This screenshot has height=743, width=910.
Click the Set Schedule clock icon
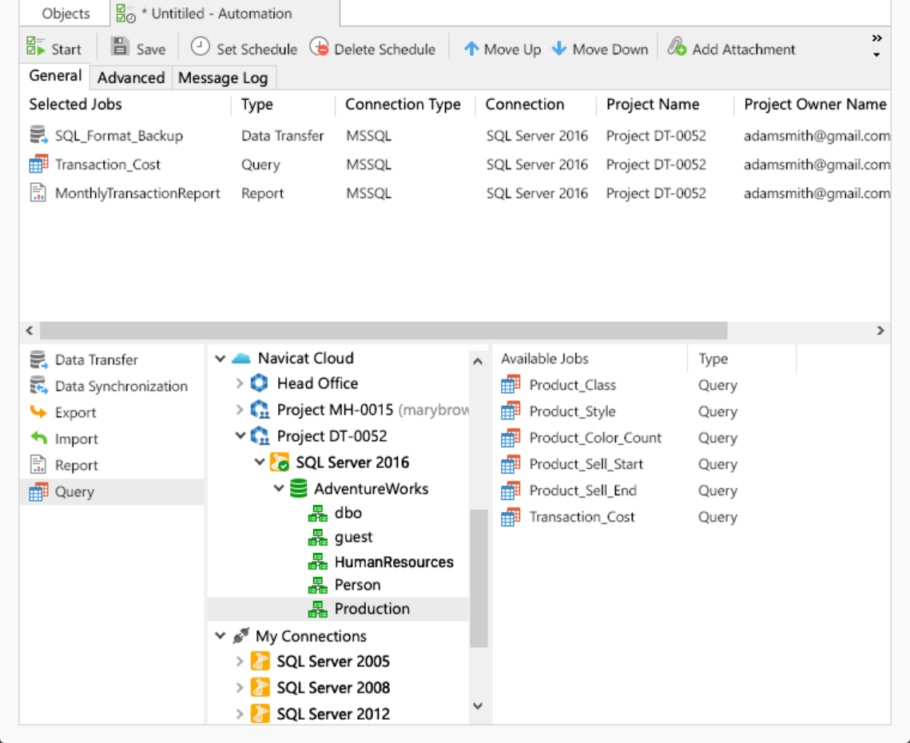(x=200, y=47)
